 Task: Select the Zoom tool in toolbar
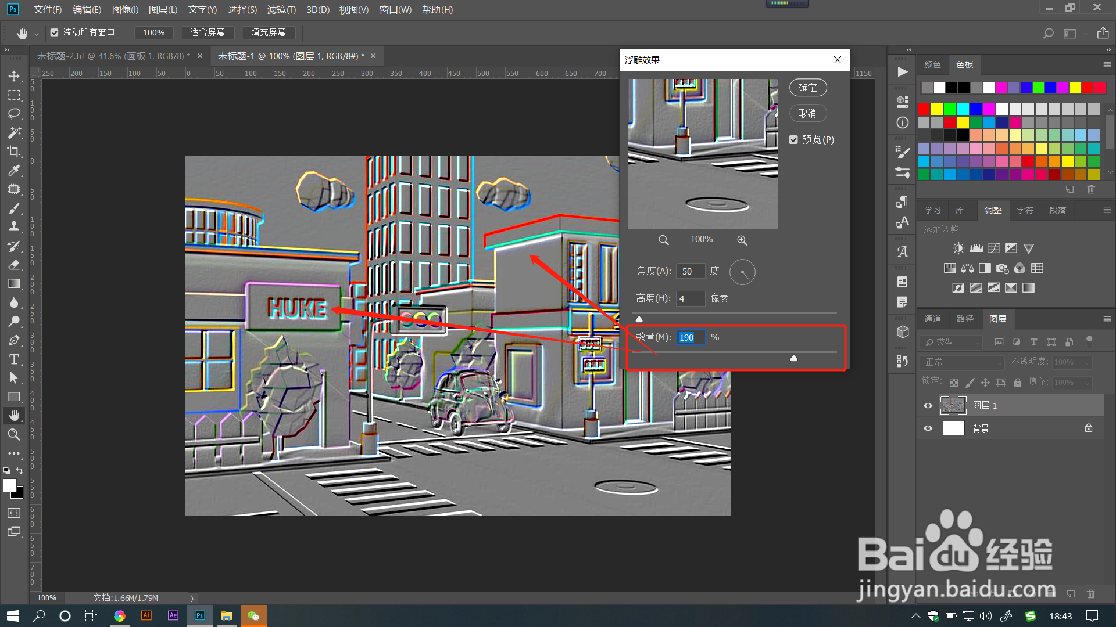pos(14,434)
